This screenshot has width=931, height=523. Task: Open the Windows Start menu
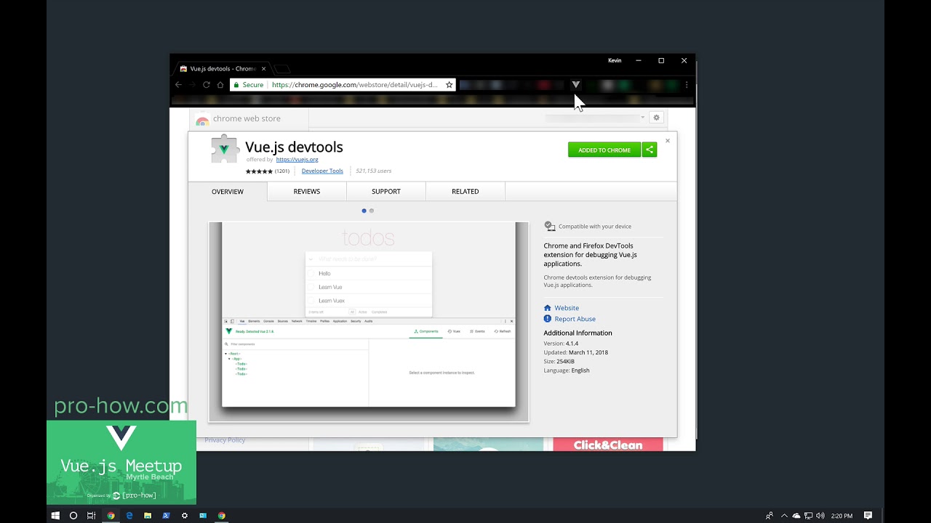[55, 516]
